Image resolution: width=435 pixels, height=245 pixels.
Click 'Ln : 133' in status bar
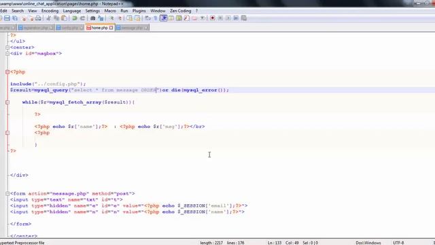[x=275, y=243]
